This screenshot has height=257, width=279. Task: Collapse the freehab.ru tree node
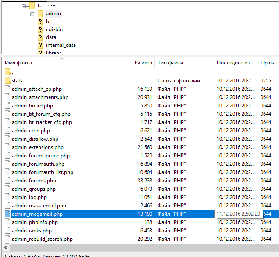point(24,6)
